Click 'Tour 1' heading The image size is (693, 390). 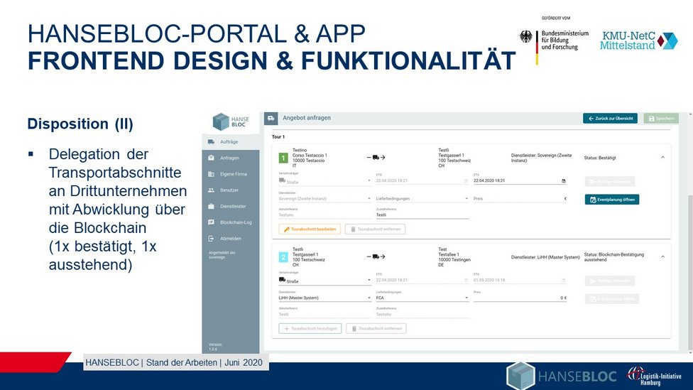point(278,137)
